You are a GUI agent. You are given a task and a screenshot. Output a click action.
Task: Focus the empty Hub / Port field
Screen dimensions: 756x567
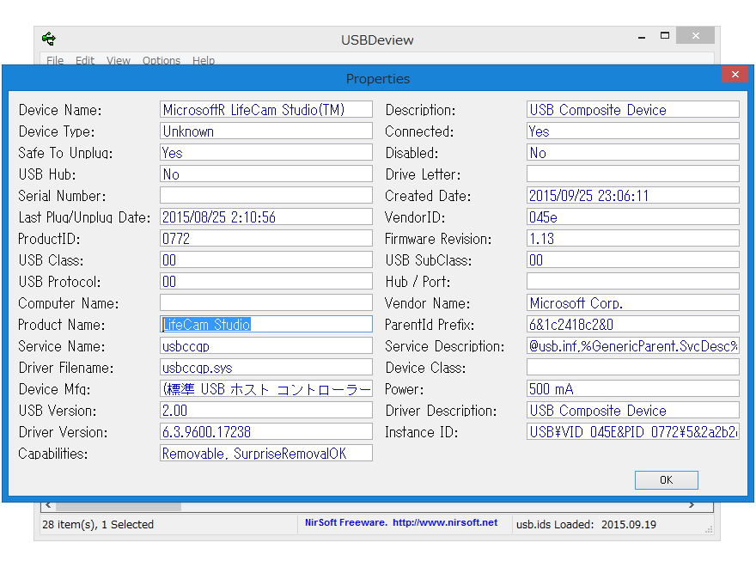coord(633,281)
